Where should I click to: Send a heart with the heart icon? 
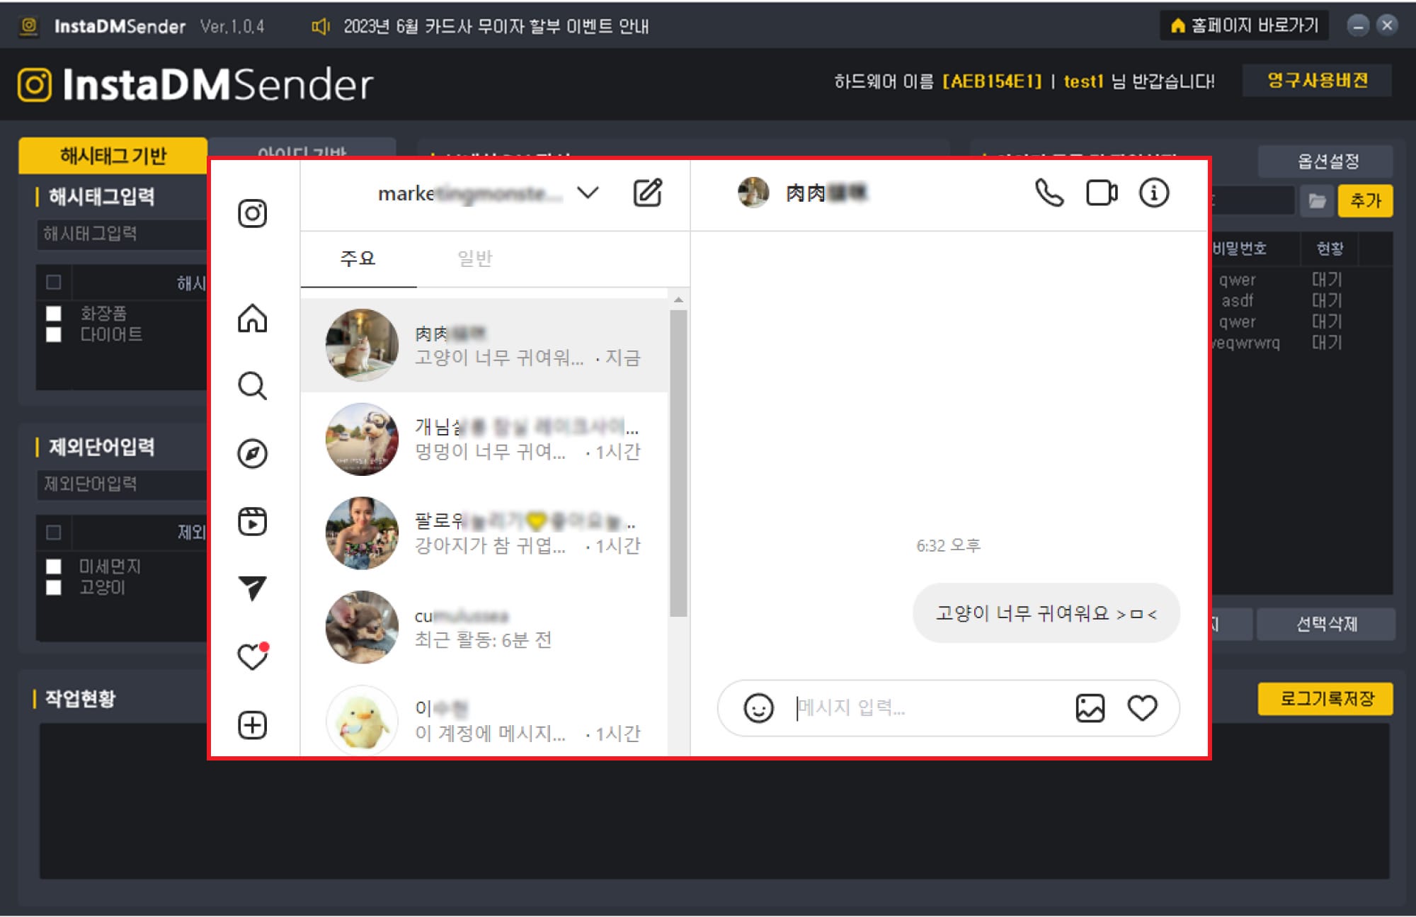point(1142,708)
